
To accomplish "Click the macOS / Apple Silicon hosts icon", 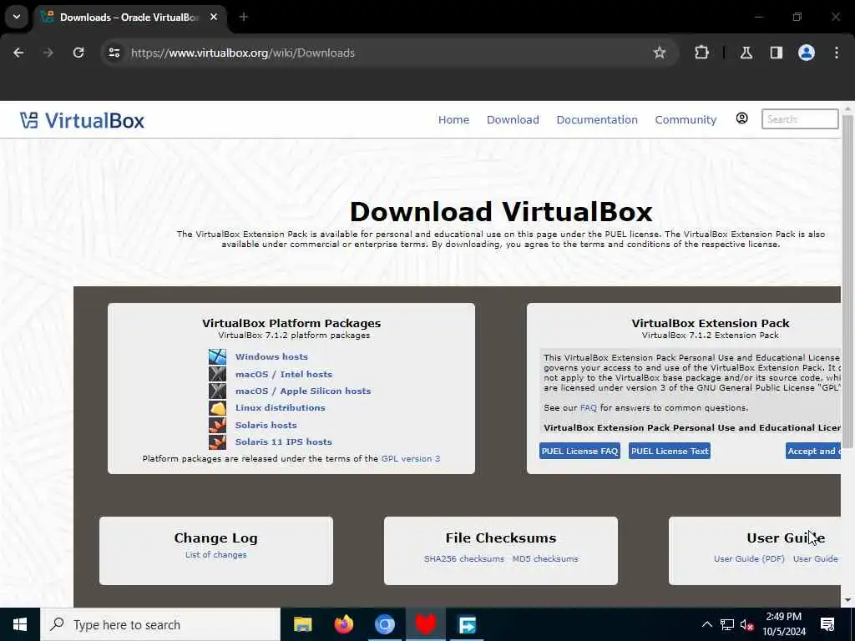I will (x=217, y=391).
